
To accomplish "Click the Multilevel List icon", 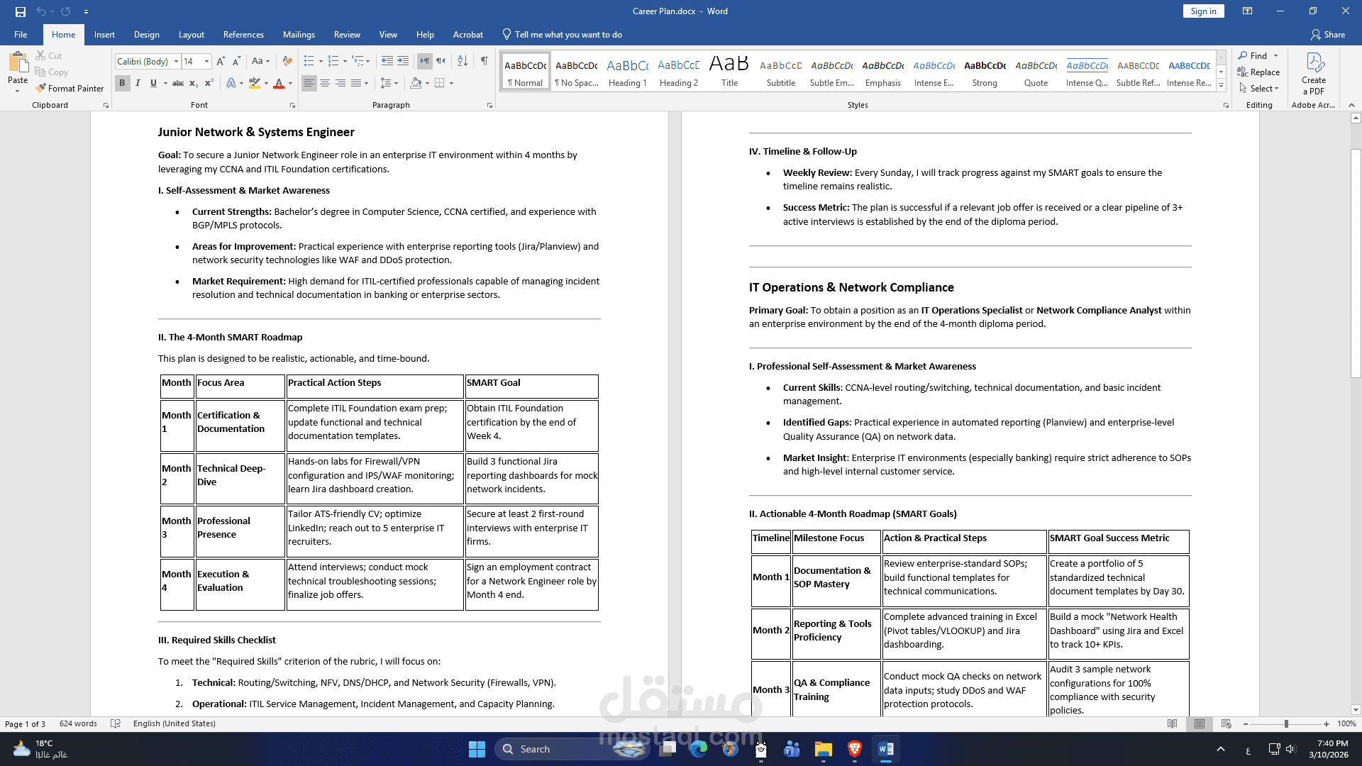I will click(358, 62).
